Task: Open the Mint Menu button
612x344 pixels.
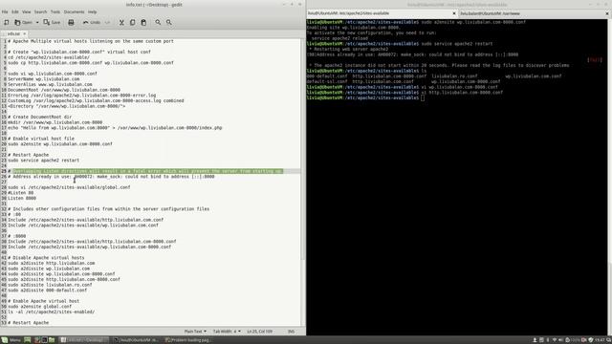Action: [x=11, y=340]
